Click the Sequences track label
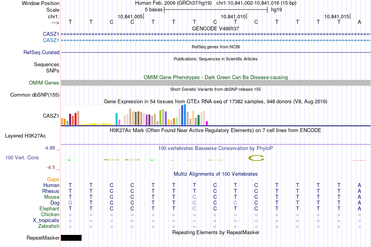Viewport: 371px width, 247px height. point(46,64)
